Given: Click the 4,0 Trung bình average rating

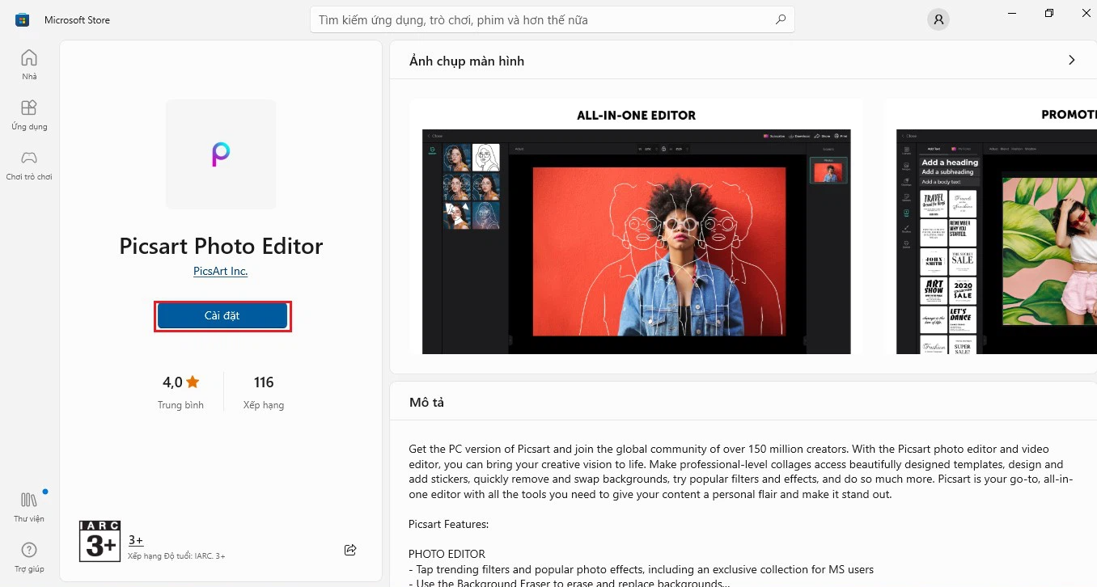Looking at the screenshot, I should 180,391.
